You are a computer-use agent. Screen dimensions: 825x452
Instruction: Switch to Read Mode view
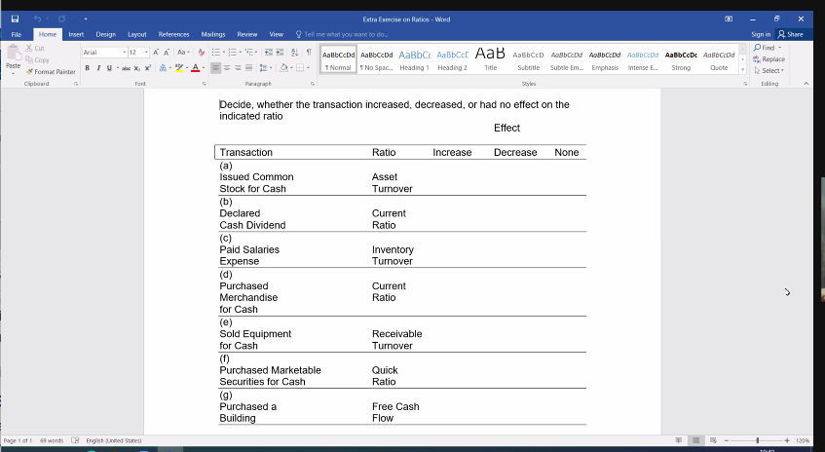coord(679,440)
